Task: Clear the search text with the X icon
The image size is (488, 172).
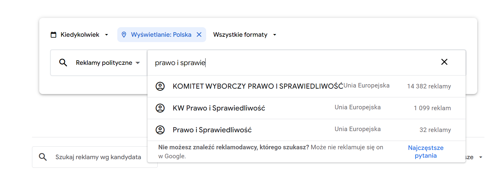Action: coord(444,62)
